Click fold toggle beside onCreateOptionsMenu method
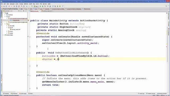This screenshot has width=170, height=96. pos(30,75)
